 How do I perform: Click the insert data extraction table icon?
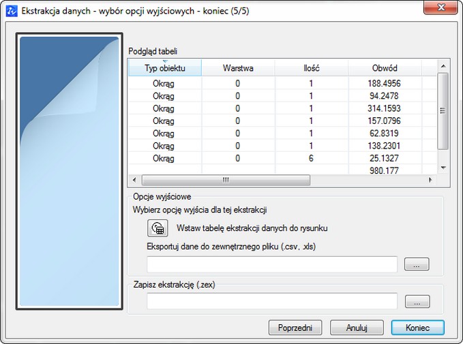(x=158, y=228)
